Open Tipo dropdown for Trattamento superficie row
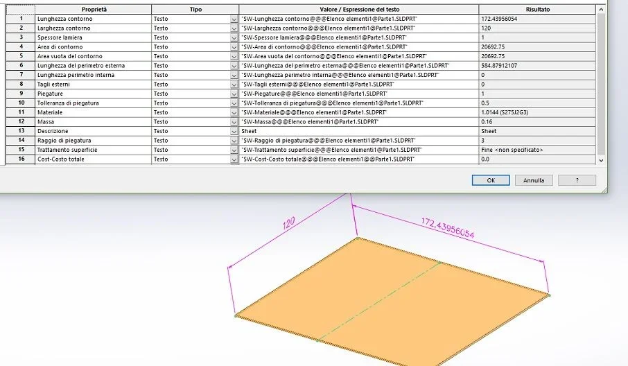The height and width of the screenshot is (366, 628). click(234, 150)
